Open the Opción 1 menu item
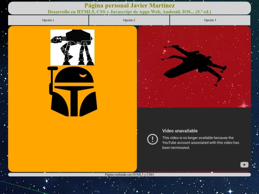The height and width of the screenshot is (194, 259). pos(48,20)
